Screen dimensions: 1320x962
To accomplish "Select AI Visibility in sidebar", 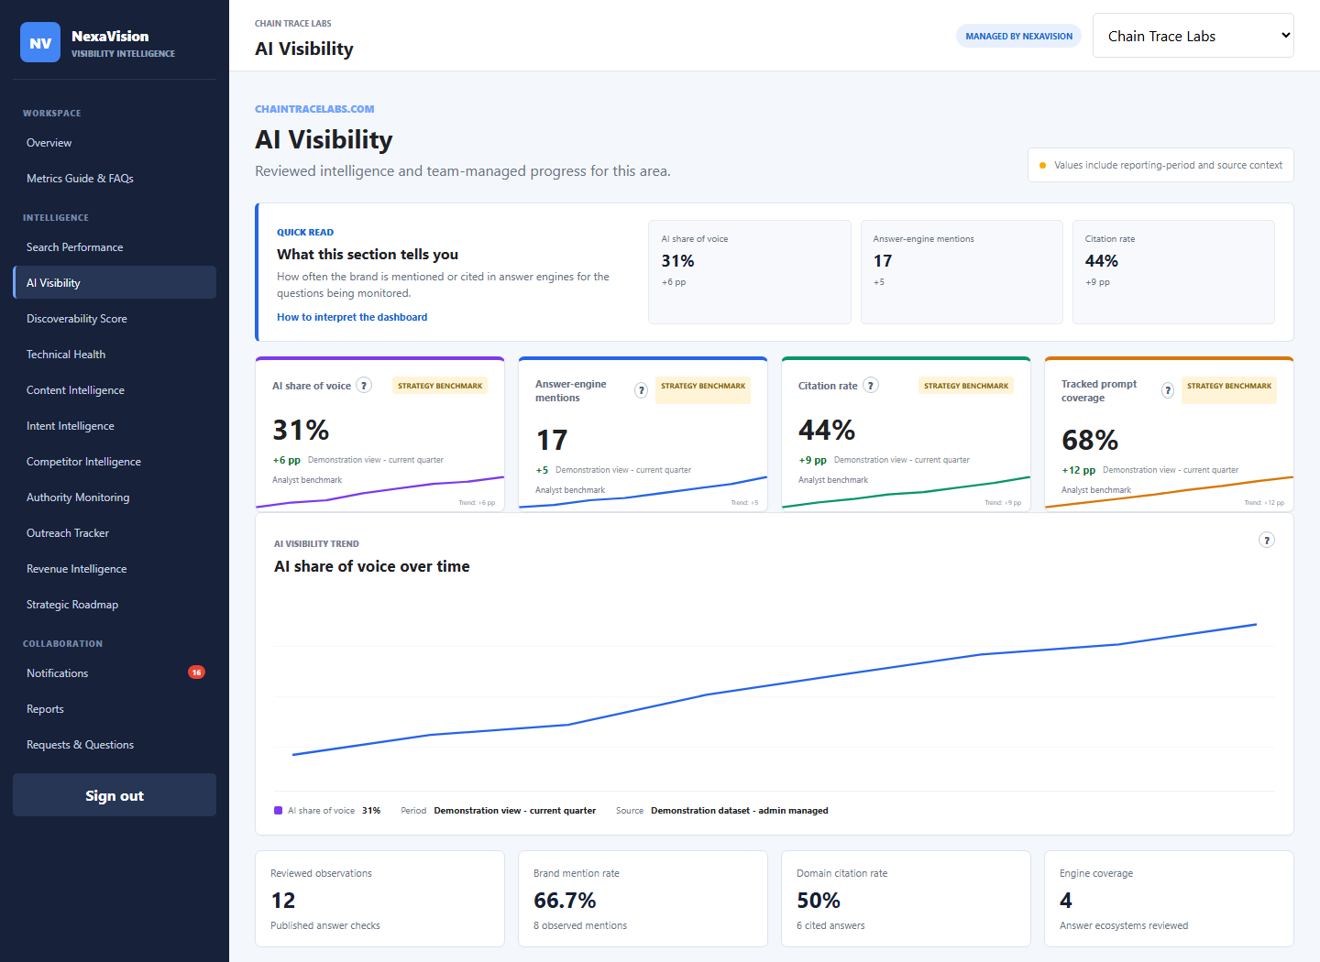I will (x=115, y=283).
